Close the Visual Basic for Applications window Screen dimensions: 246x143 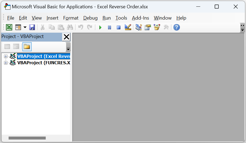[236, 7]
